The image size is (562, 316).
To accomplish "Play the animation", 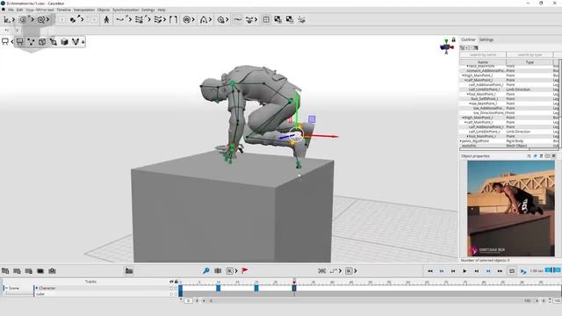I will [x=465, y=271].
